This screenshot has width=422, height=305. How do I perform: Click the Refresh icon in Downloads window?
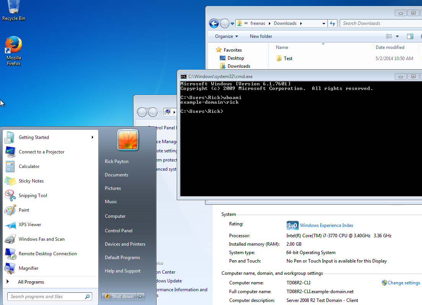pos(332,23)
